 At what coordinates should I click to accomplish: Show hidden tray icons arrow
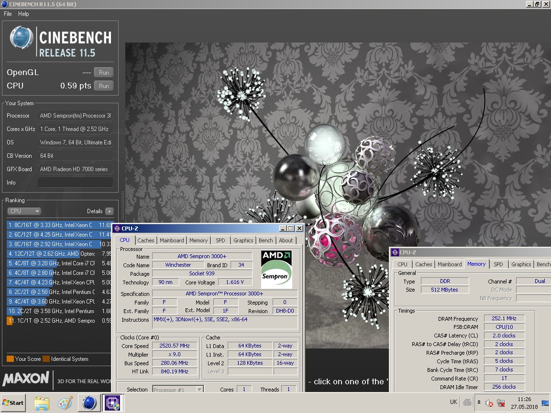tap(479, 402)
